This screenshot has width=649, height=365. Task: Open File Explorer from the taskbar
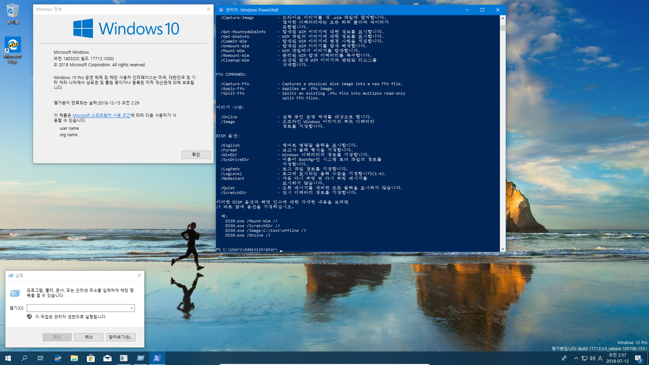click(74, 358)
